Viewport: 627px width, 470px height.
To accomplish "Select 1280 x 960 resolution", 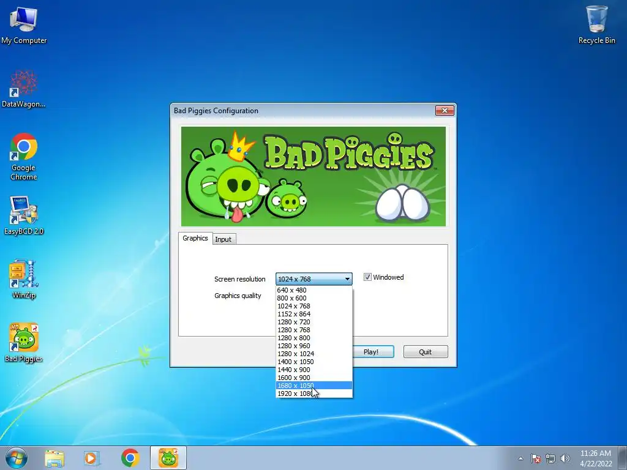I will [x=314, y=346].
